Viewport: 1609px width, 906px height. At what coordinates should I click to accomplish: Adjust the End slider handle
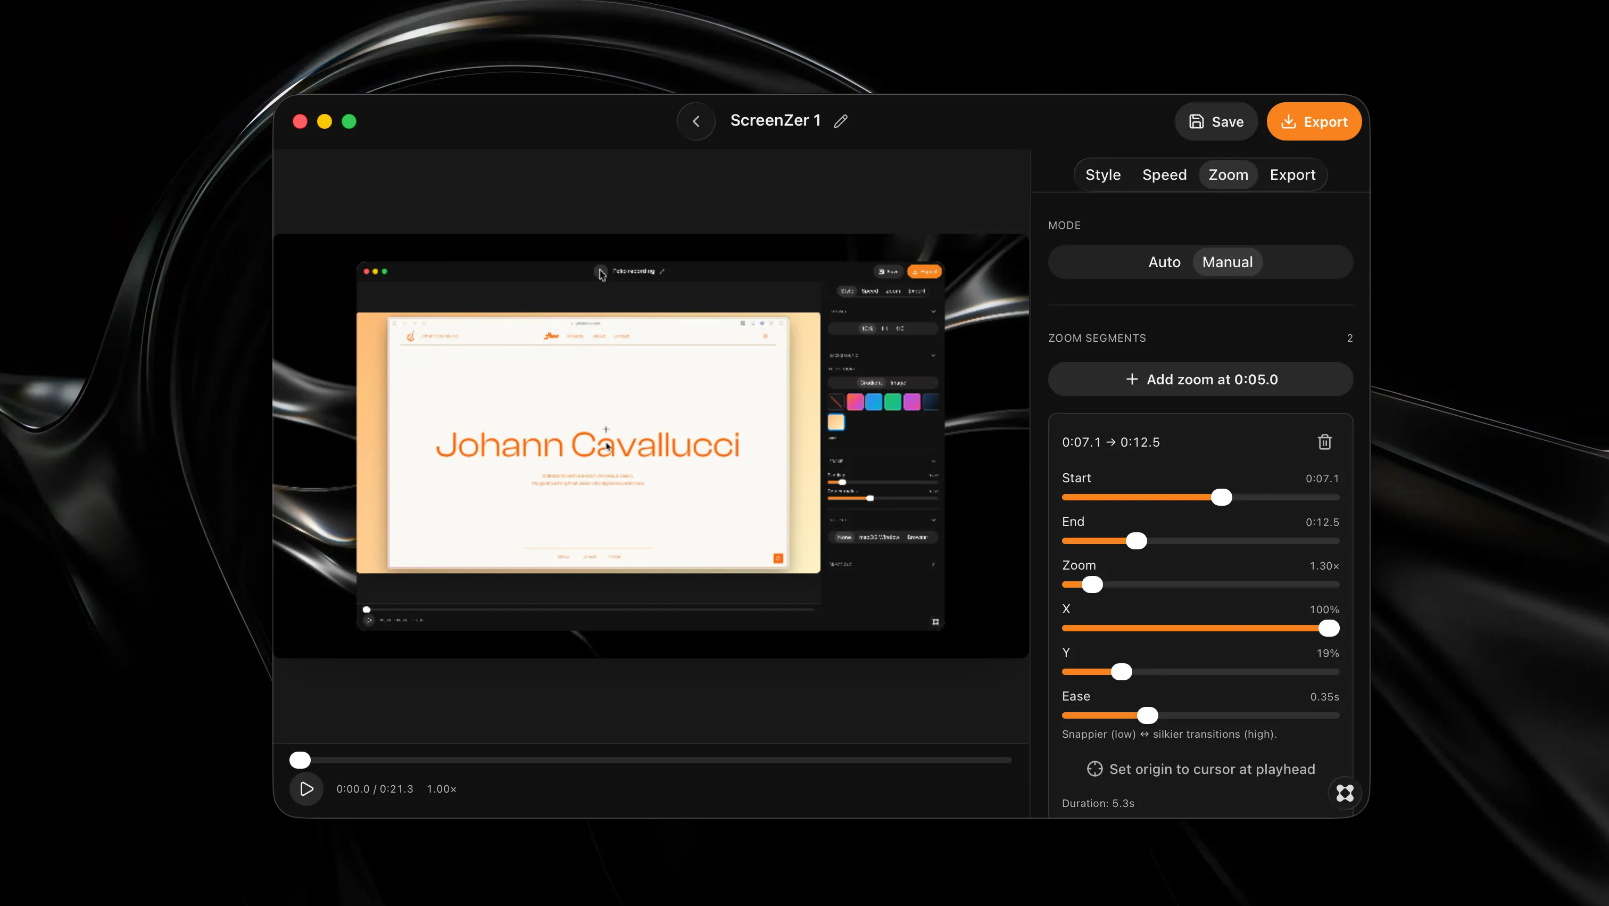[1136, 541]
